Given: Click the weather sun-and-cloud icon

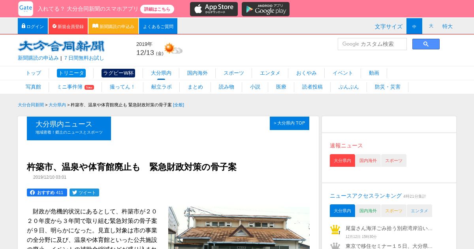Looking at the screenshot, I should [173, 49].
